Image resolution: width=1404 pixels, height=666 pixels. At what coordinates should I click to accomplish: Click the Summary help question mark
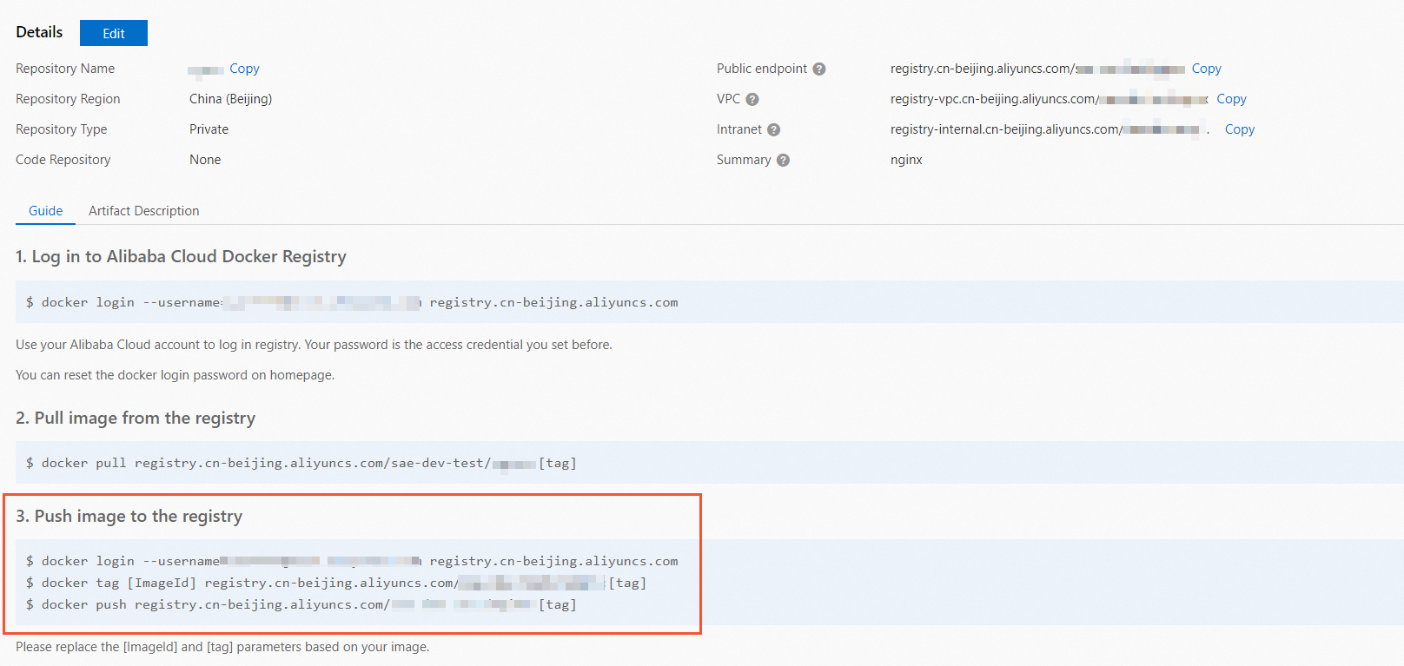(783, 160)
